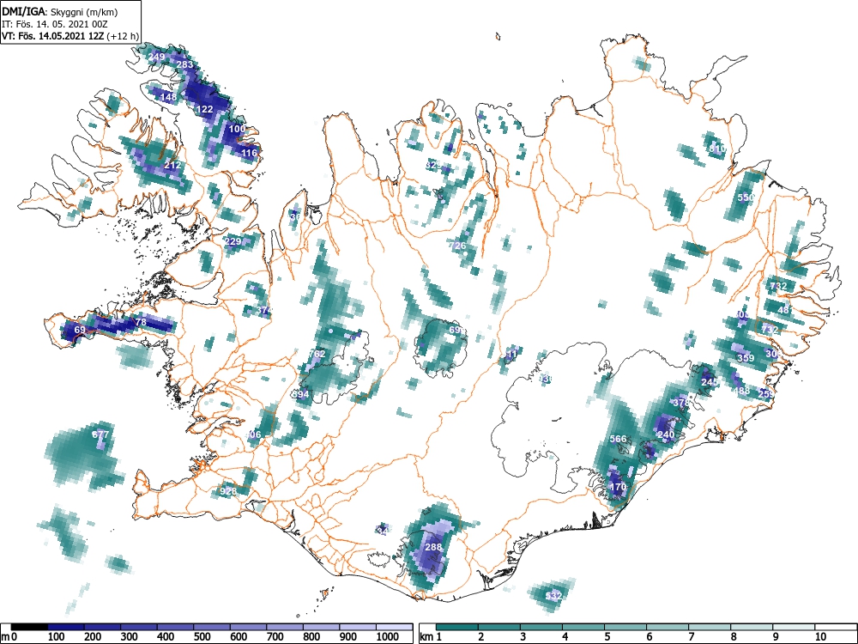Click the 550 visibility value on map
Image resolution: width=858 pixels, height=644 pixels.
[x=746, y=197]
